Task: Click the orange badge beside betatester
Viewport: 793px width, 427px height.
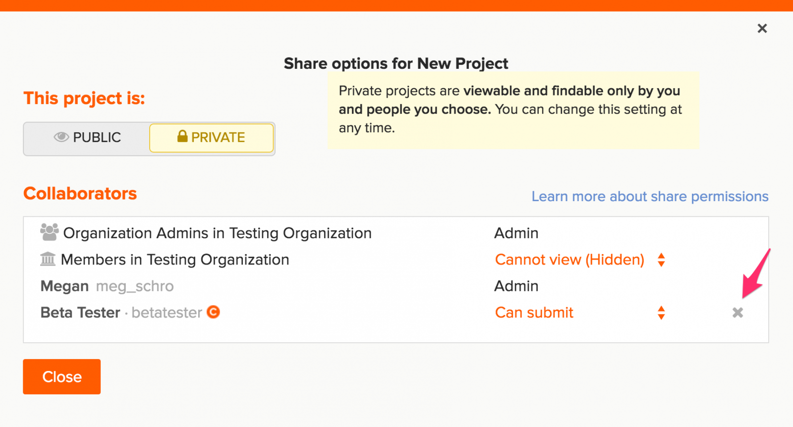Action: click(213, 312)
